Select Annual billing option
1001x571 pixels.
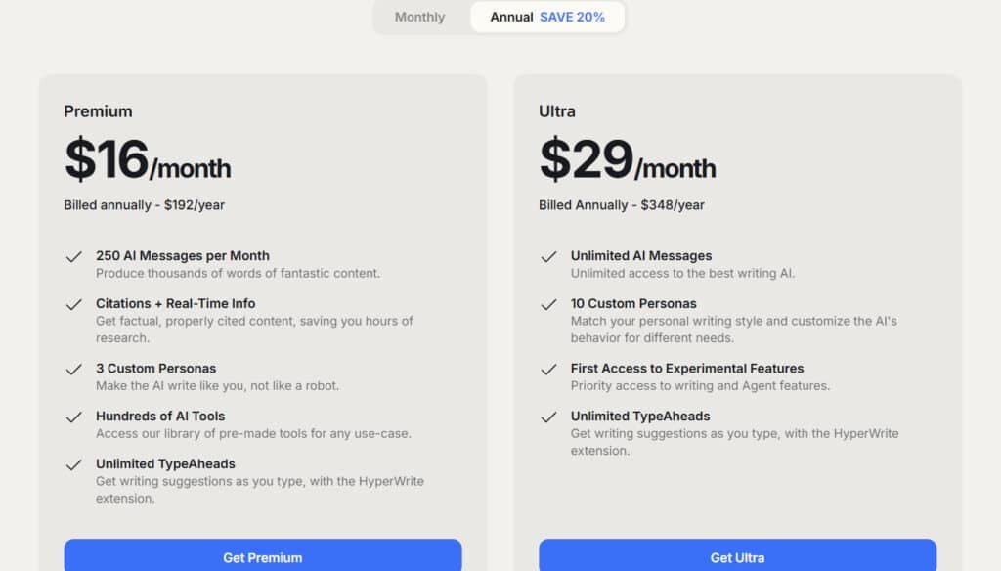tap(512, 18)
